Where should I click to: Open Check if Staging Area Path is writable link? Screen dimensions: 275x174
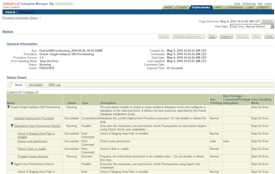[x=36, y=135]
